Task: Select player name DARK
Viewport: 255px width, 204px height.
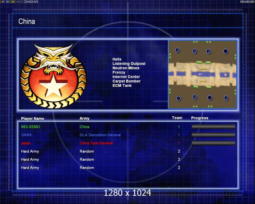Action: coord(27,135)
